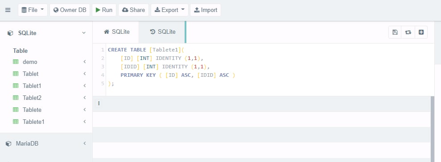Click the three-dot results menu icon
Screen dimensions: 441x162
tap(99, 103)
